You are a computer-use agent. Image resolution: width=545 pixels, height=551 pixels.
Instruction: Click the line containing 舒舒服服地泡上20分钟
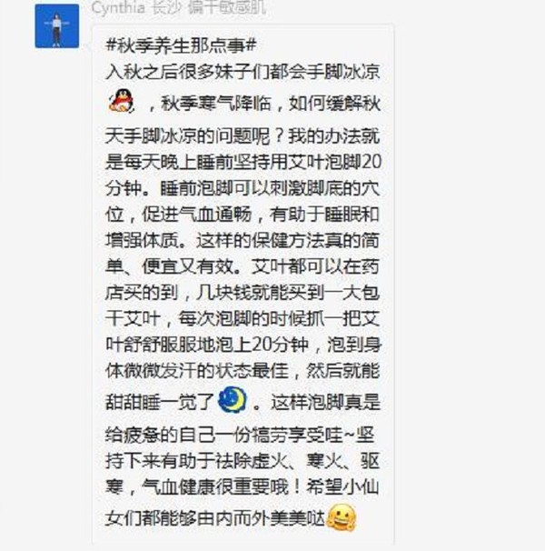243,346
